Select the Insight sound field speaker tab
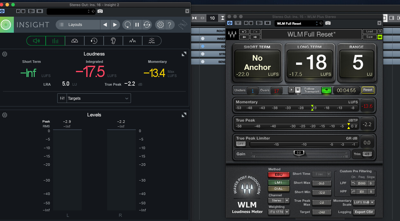Image resolution: width=400 pixels, height=221 pixels. (36, 41)
